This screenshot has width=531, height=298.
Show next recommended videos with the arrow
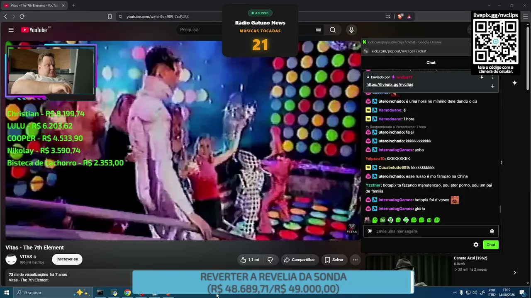[x=514, y=272]
